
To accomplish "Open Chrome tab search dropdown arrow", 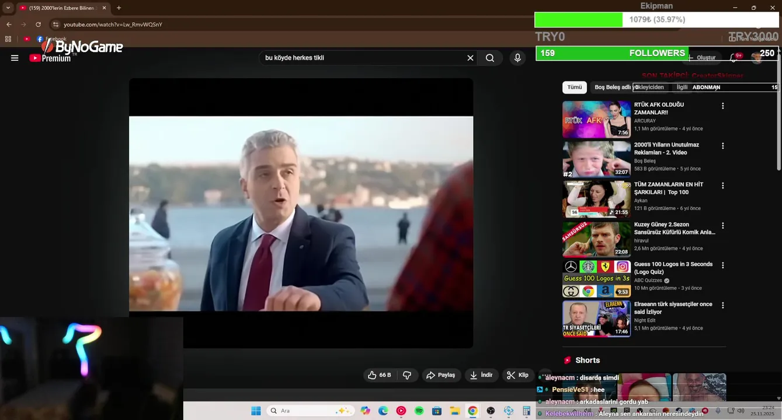I will click(8, 8).
